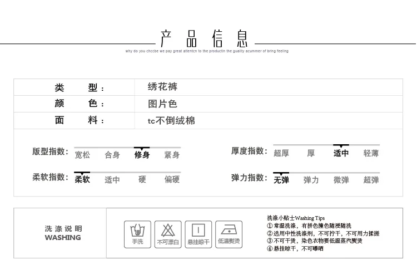The height and width of the screenshot is (274, 417).
Task: Click the 低温熨烫 low temperature iron icon
Action: [x=229, y=234]
